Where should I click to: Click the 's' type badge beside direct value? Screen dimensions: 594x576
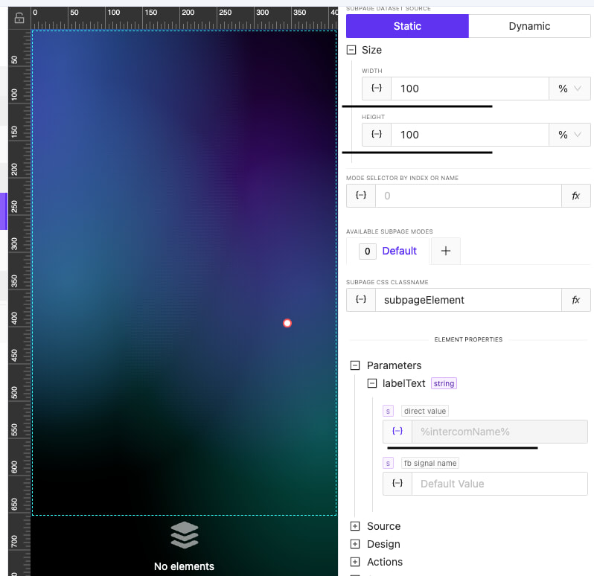click(388, 411)
